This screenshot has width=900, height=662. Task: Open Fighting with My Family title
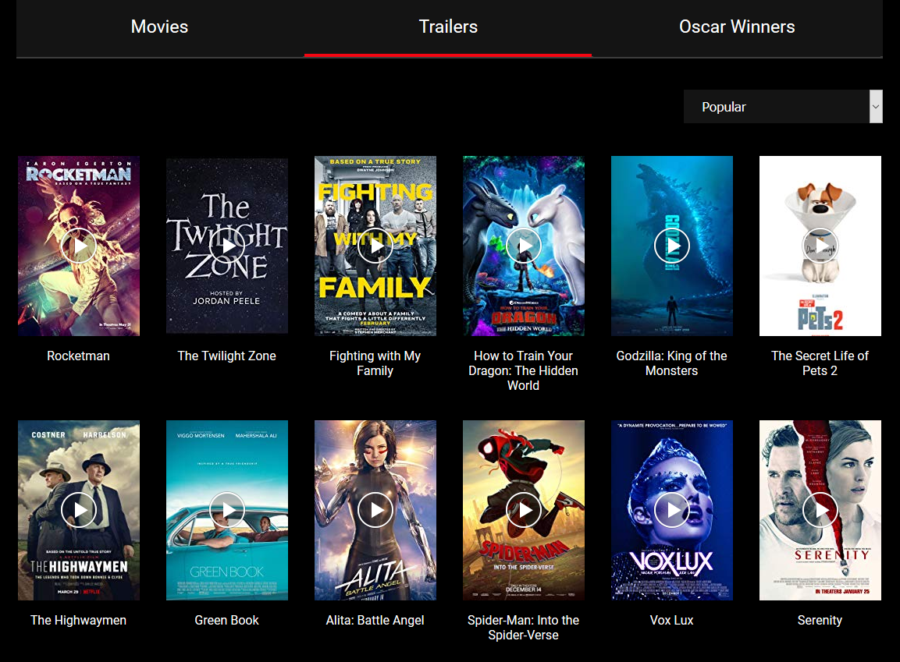[x=375, y=363]
